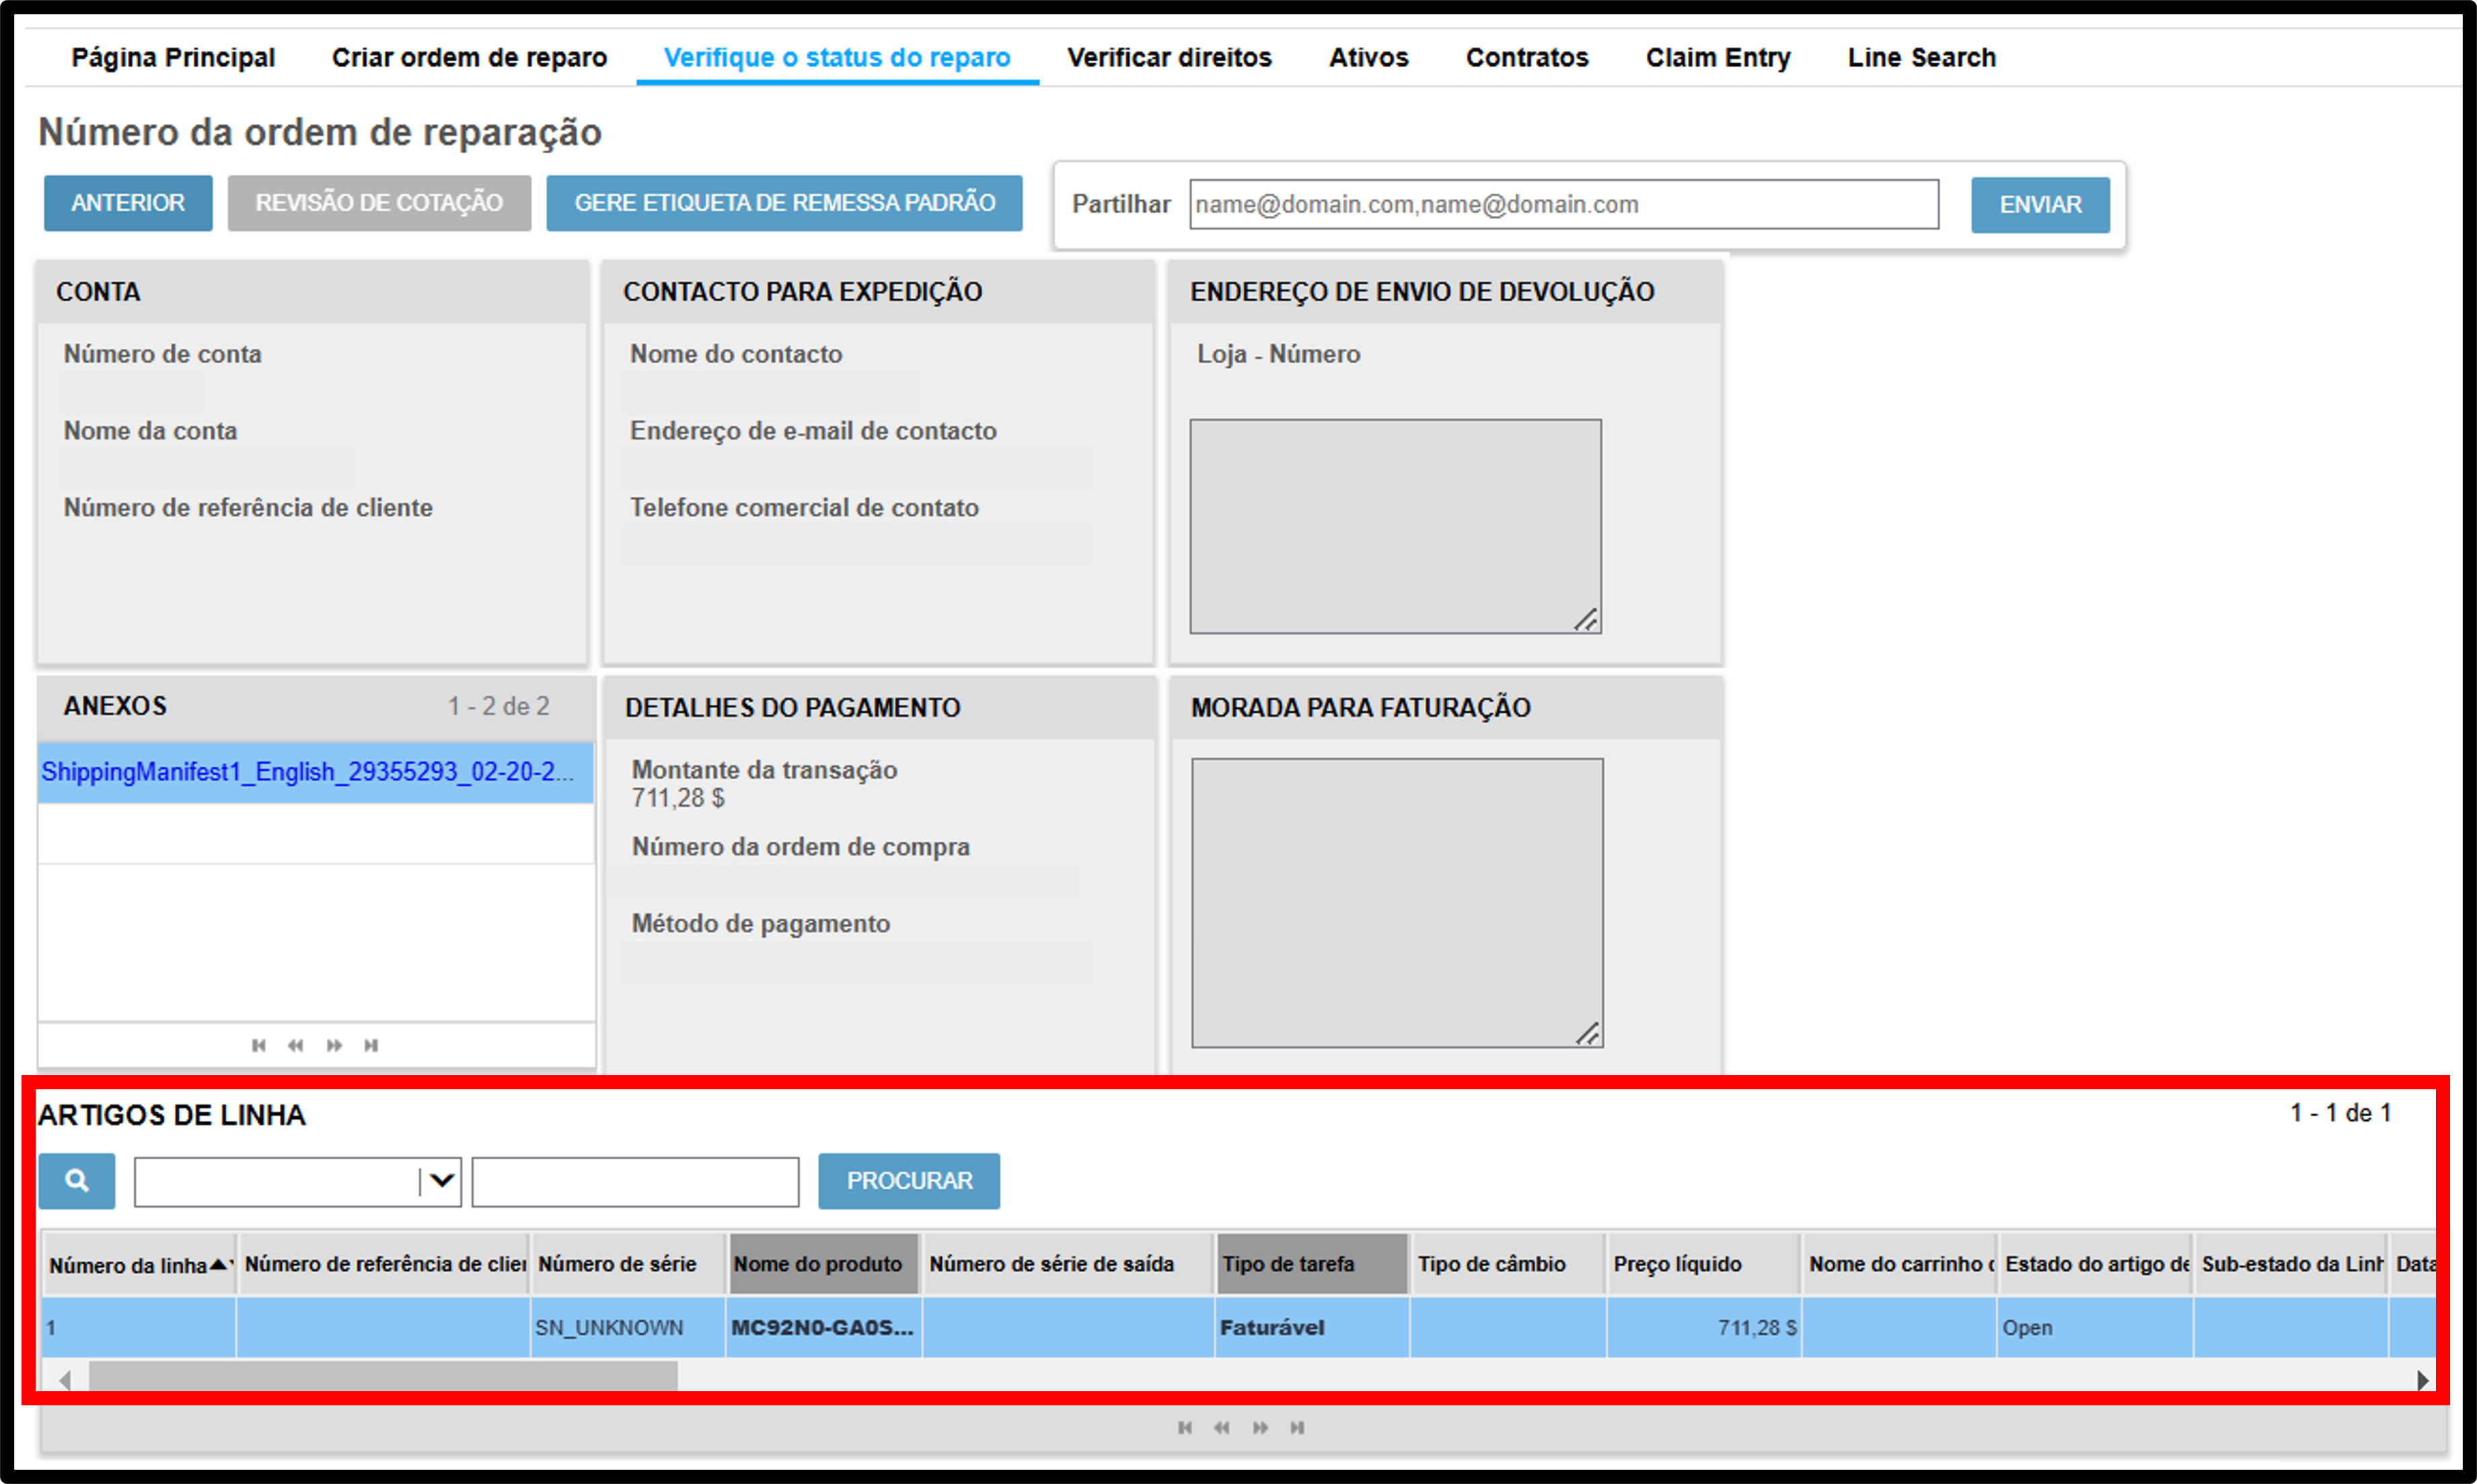2477x1484 pixels.
Task: Go to first page of Anexos list
Action: coord(259,1045)
